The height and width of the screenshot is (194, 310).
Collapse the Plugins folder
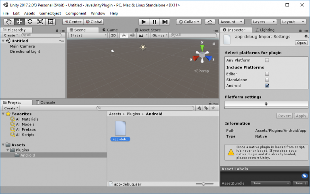pyautogui.click(x=8, y=150)
